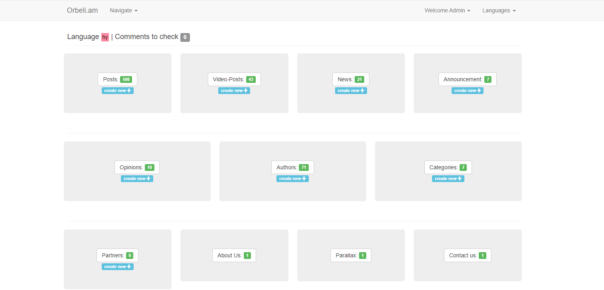Screen dimensions: 604x290
Task: Click the plus icon under Authors
Action: click(304, 178)
